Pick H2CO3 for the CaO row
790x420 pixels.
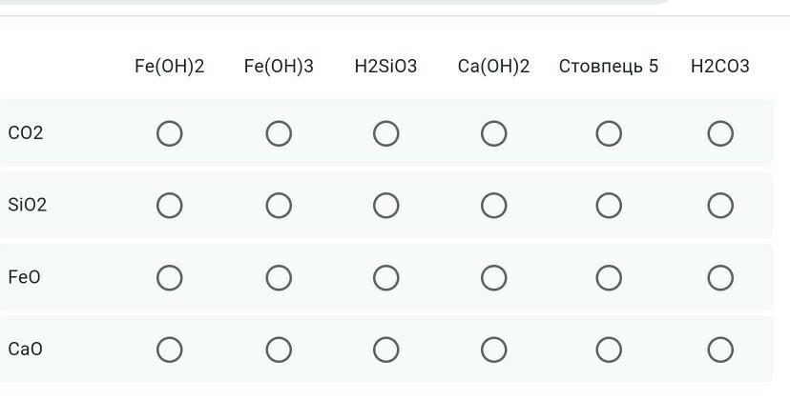[720, 350]
